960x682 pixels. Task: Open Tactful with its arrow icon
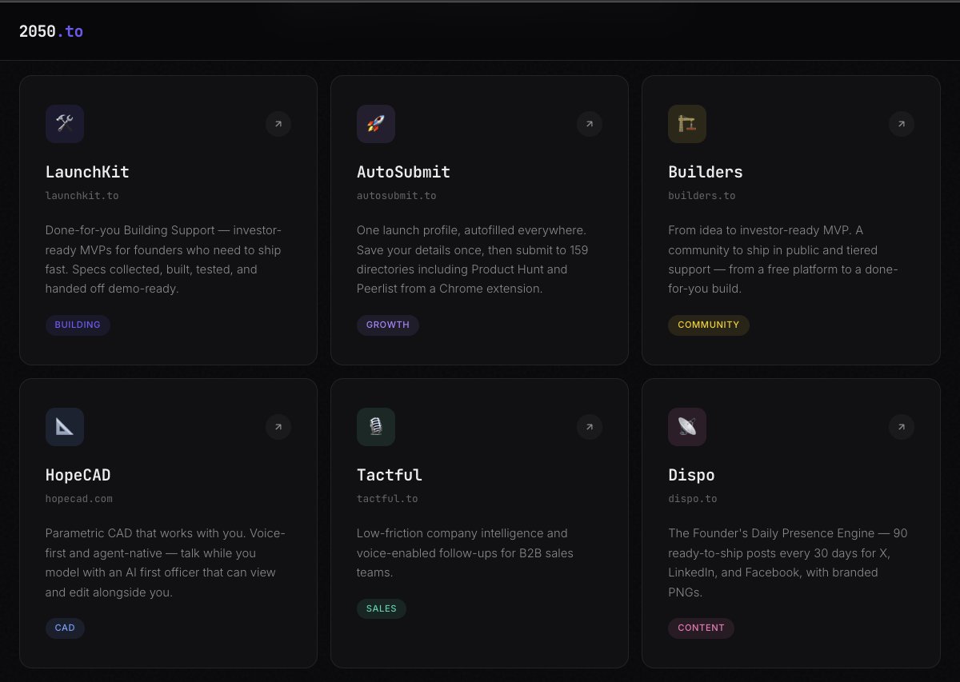[590, 427]
